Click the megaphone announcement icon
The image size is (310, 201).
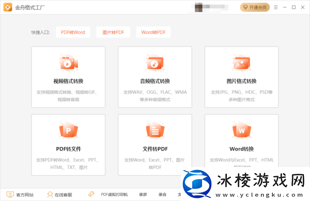pos(91,194)
